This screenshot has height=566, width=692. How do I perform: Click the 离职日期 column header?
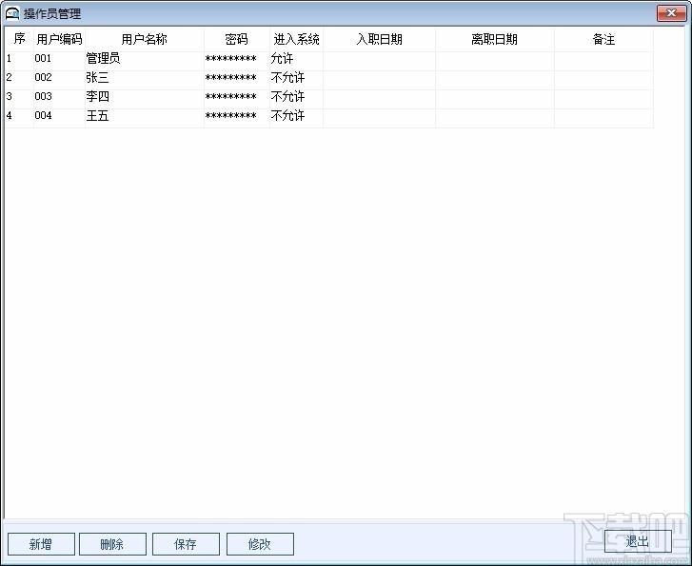[x=495, y=39]
